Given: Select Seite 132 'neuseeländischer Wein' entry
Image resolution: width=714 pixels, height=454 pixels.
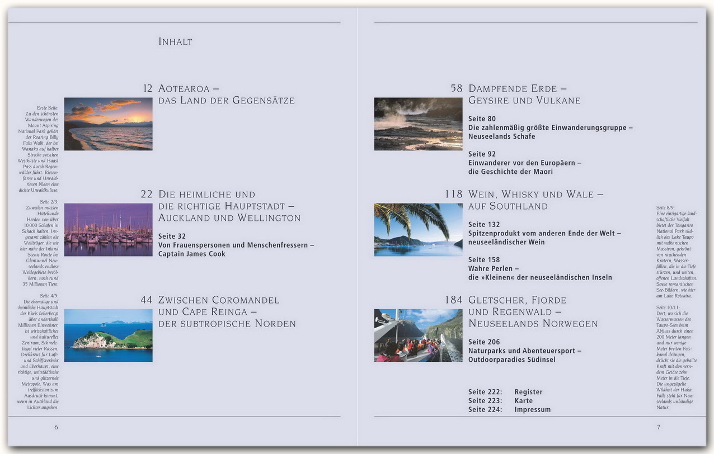Looking at the screenshot, I should tap(544, 233).
